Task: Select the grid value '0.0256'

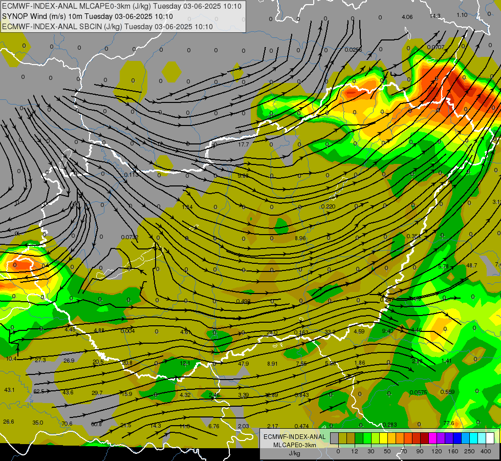Action: [x=354, y=50]
